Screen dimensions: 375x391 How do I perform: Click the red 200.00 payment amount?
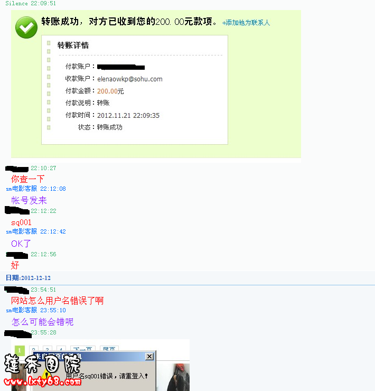[x=107, y=91]
